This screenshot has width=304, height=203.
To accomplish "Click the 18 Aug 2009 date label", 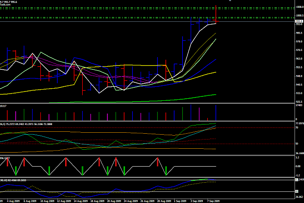I will point(97,201).
